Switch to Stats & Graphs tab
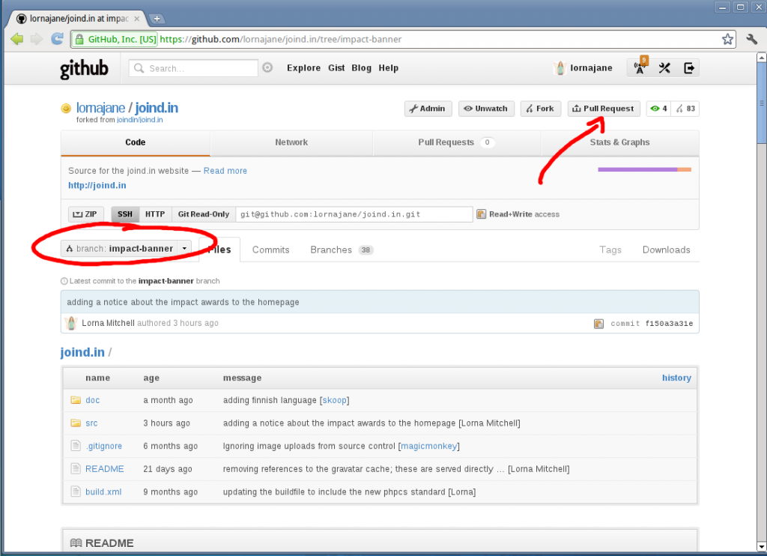The image size is (767, 556). pyautogui.click(x=619, y=142)
